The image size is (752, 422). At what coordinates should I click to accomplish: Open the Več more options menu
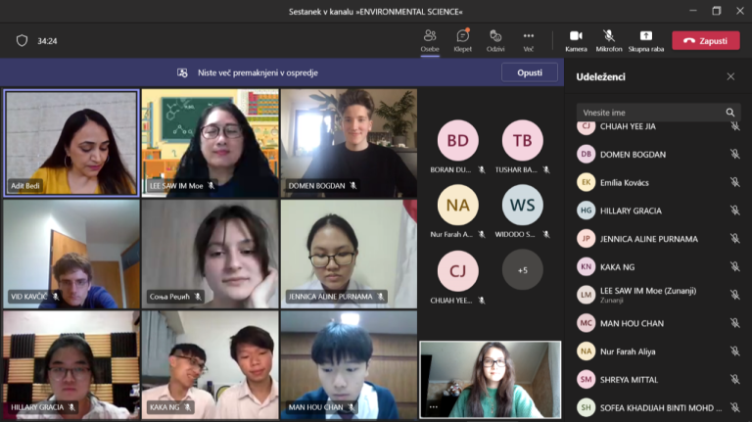[529, 39]
